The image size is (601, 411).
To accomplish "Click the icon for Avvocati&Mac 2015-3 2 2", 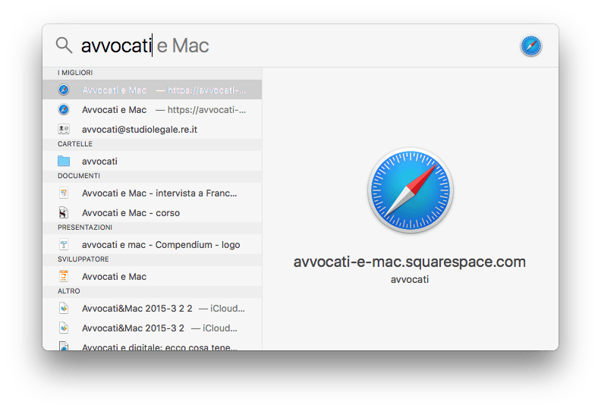I will coord(64,308).
